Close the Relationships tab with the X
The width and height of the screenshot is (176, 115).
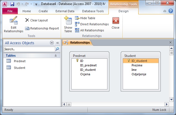170,42
